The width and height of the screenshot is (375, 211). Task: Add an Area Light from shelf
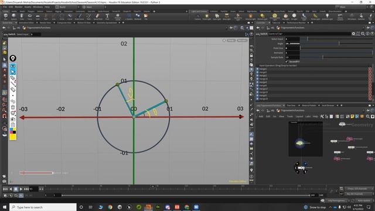pos(227,16)
